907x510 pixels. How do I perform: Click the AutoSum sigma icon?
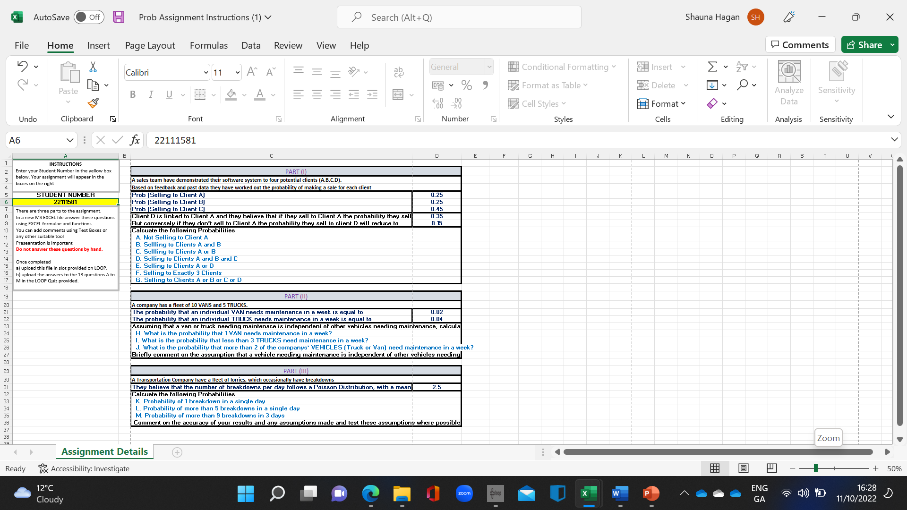(712, 67)
